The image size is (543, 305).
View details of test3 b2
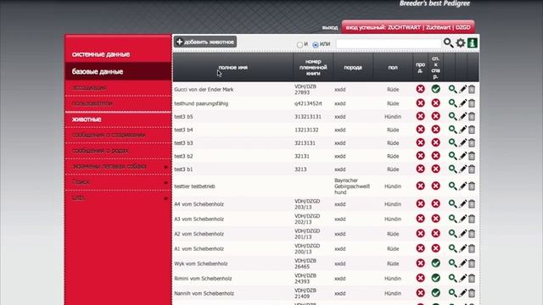coord(452,156)
